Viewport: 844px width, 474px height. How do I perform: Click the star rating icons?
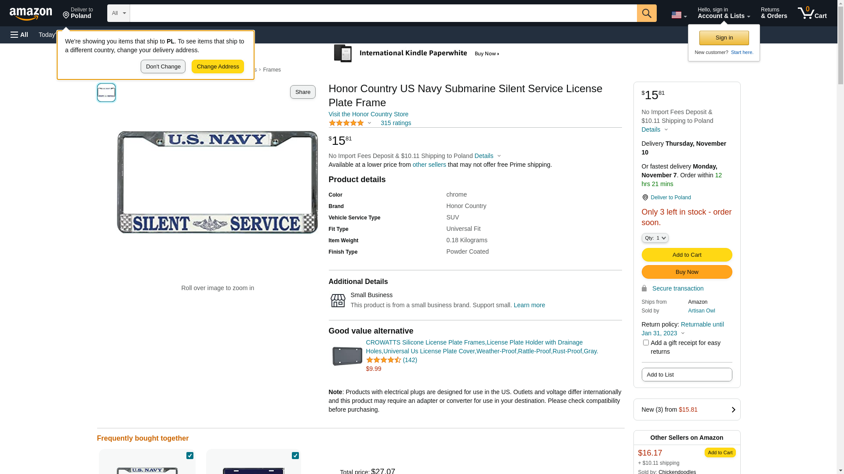pos(346,123)
